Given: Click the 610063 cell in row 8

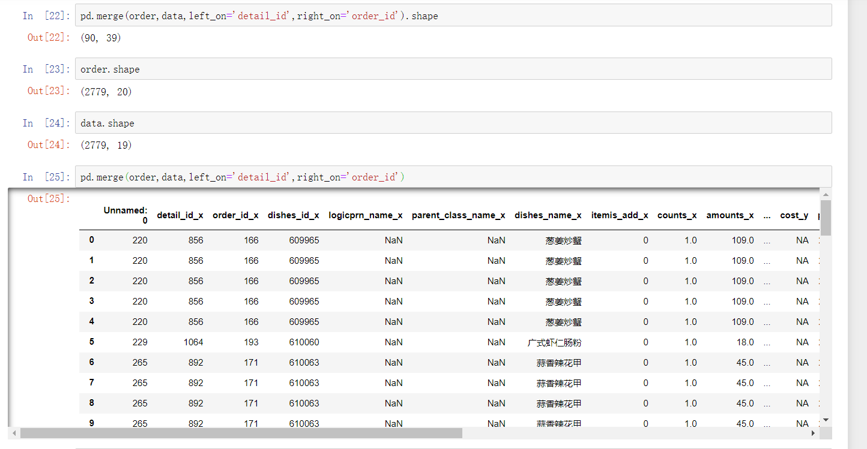Looking at the screenshot, I should pyautogui.click(x=304, y=403).
